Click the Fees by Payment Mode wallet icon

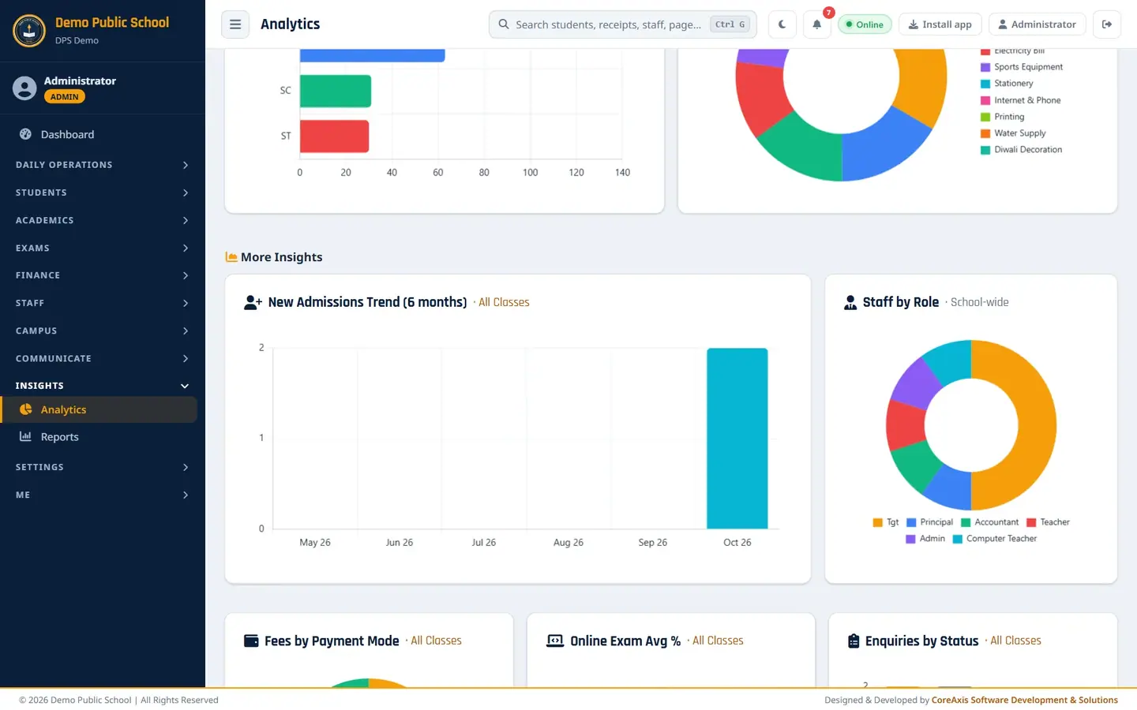tap(251, 641)
